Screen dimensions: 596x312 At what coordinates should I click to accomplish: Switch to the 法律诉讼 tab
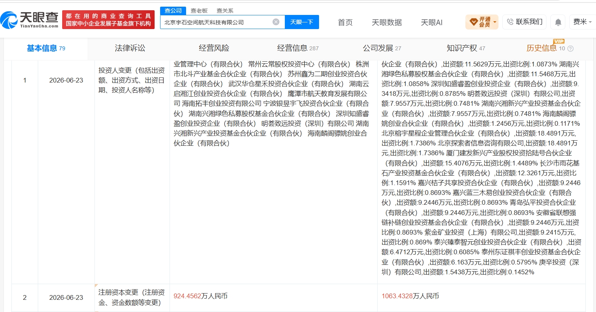(x=130, y=48)
